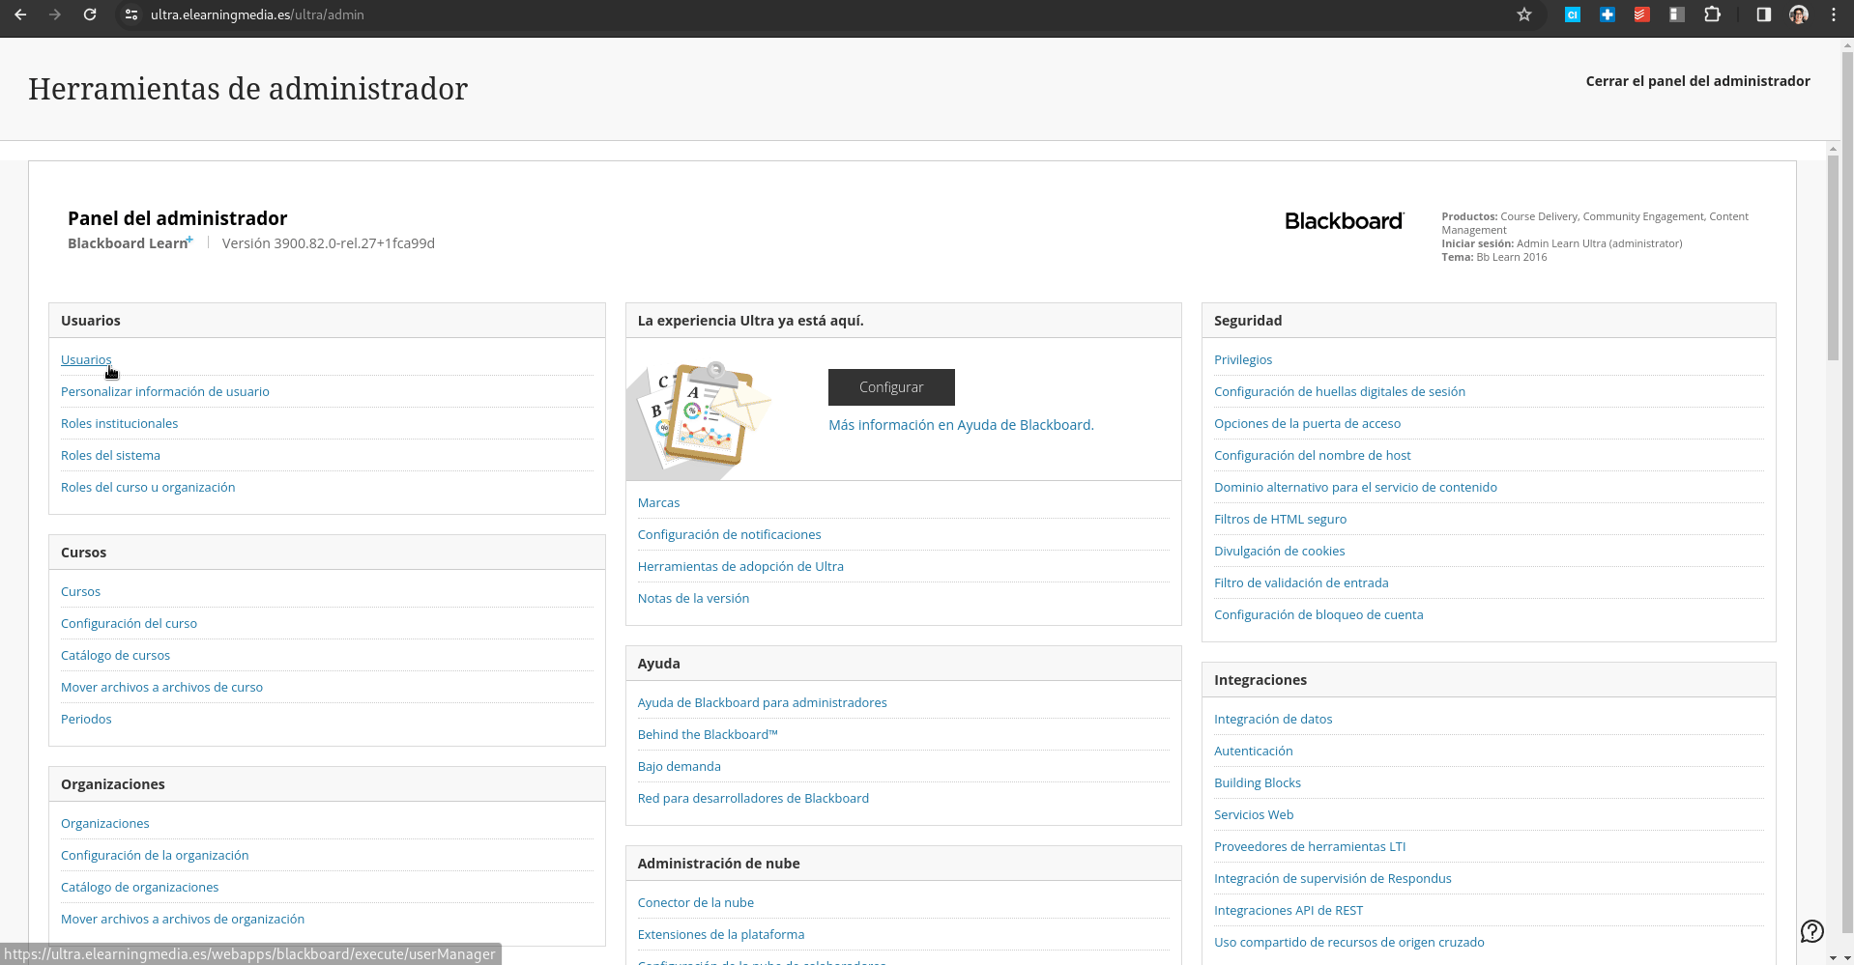Viewport: 1854px width, 965px height.
Task: Open Filtros de HTML seguro
Action: [1280, 519]
